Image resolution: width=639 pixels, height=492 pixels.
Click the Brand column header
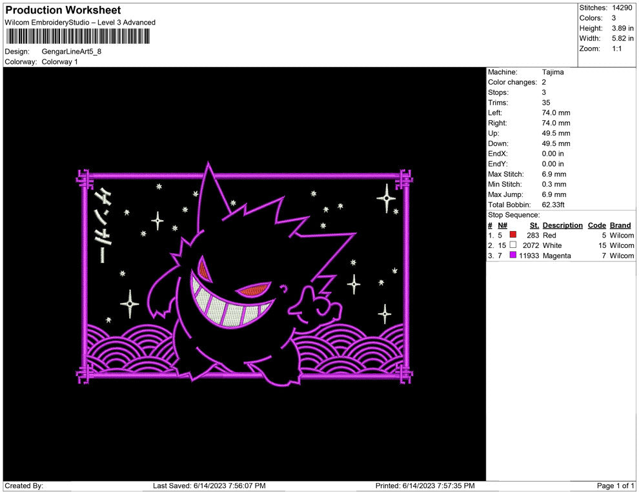tap(620, 225)
